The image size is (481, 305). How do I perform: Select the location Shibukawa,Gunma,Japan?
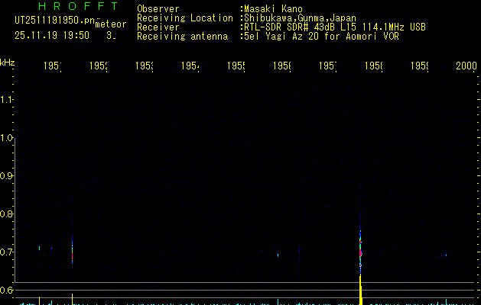coord(300,18)
